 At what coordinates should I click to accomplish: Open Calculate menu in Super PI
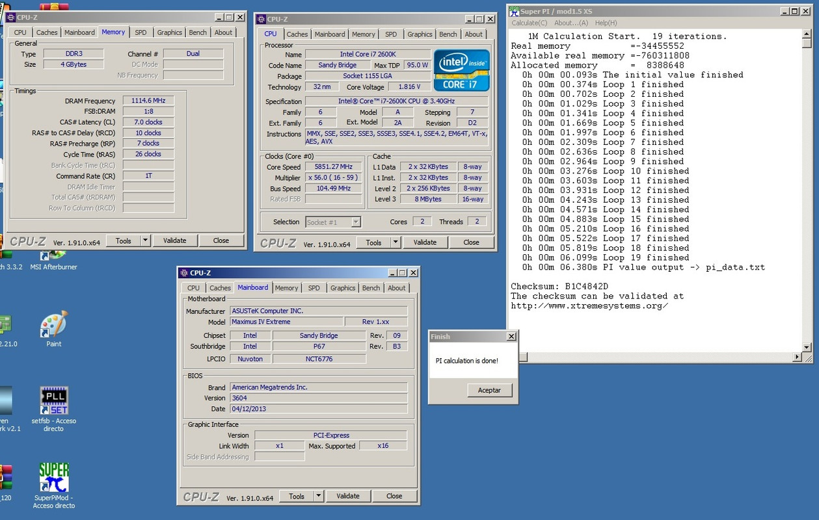click(x=529, y=23)
